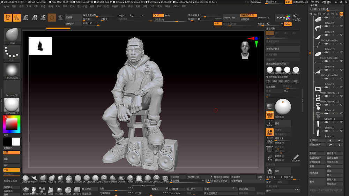Select the ZProject brush
349x196 pixels.
(77, 191)
